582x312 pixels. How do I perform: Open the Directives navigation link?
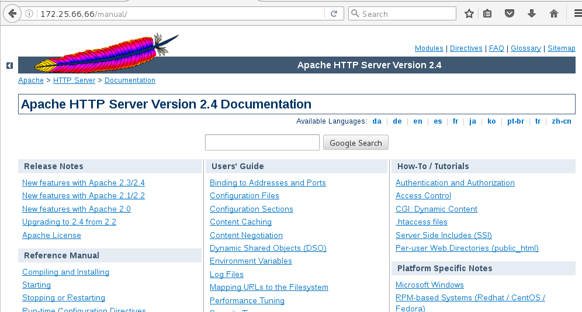[466, 48]
